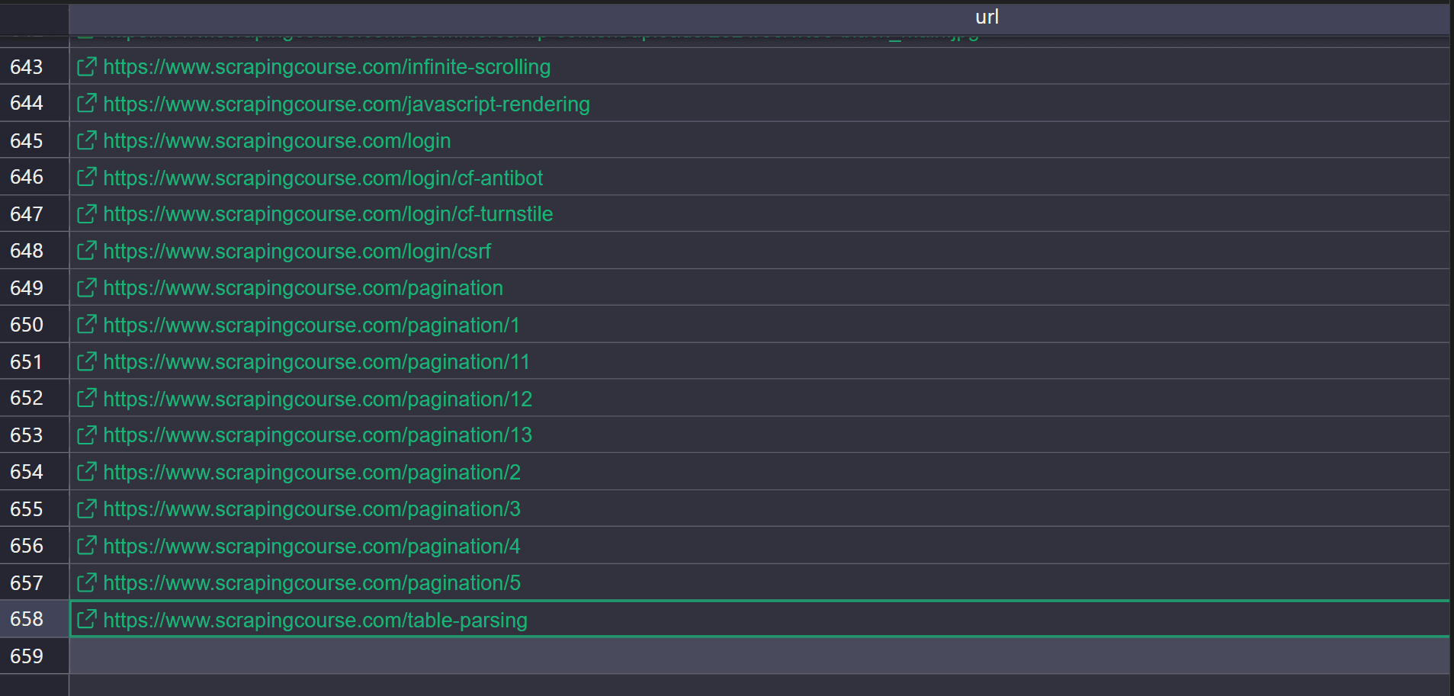Select row number 656

[34, 546]
